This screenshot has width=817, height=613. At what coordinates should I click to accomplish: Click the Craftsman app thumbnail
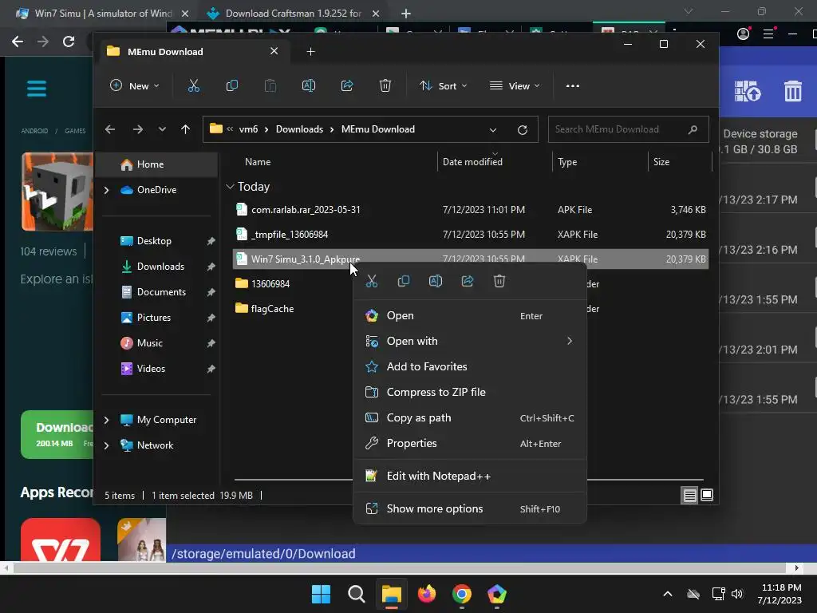[x=57, y=192]
